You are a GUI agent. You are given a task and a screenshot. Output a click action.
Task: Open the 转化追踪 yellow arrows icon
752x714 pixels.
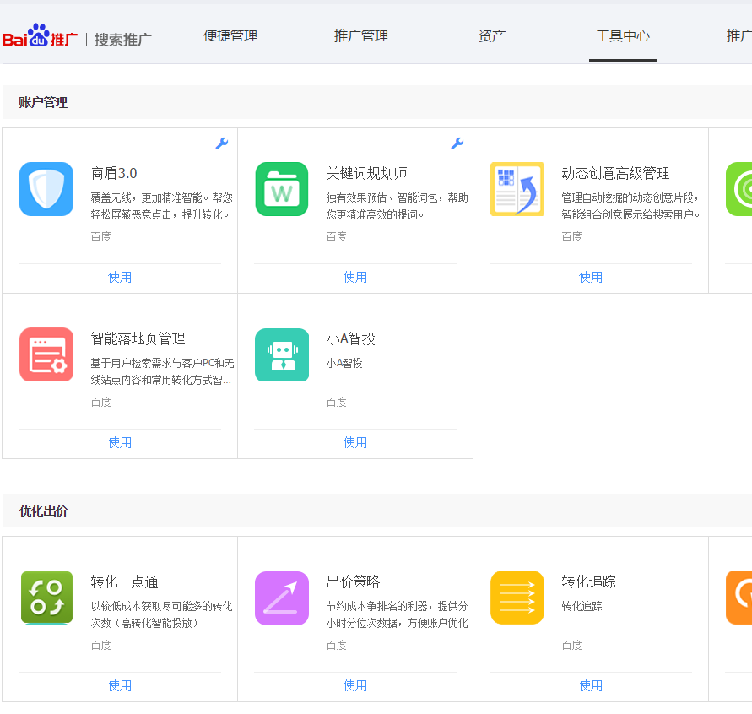[517, 598]
